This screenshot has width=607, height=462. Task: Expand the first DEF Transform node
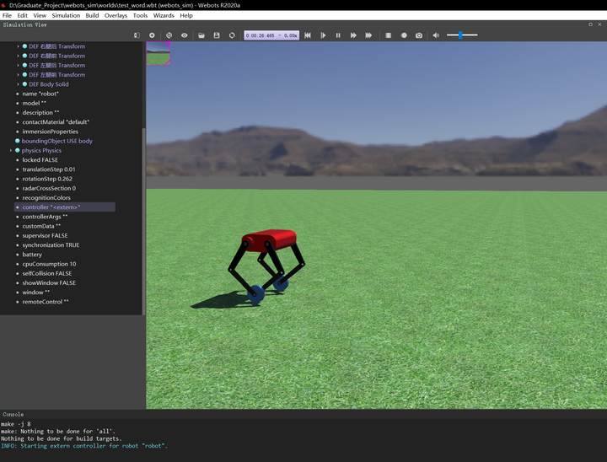tap(18, 46)
